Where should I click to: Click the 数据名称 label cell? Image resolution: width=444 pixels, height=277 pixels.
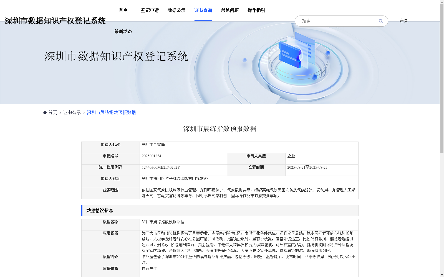[110, 225]
